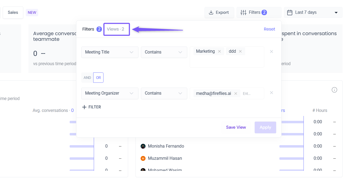Expand the Last 7 days date range

(x=313, y=12)
